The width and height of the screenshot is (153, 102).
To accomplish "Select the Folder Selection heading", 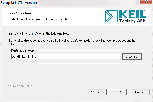I will tap(18, 13).
